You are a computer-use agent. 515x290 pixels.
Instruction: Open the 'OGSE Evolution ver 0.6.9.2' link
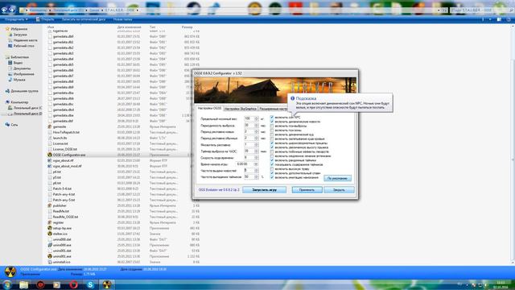[219, 190]
